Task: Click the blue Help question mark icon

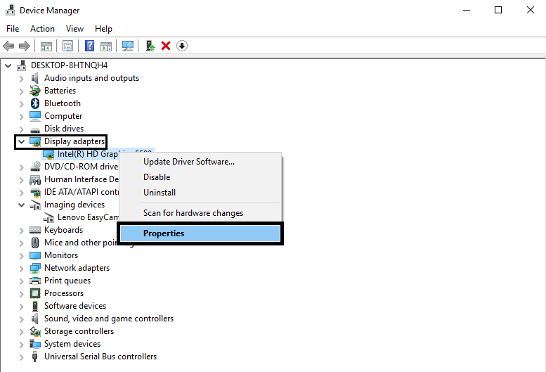Action: pyautogui.click(x=89, y=46)
